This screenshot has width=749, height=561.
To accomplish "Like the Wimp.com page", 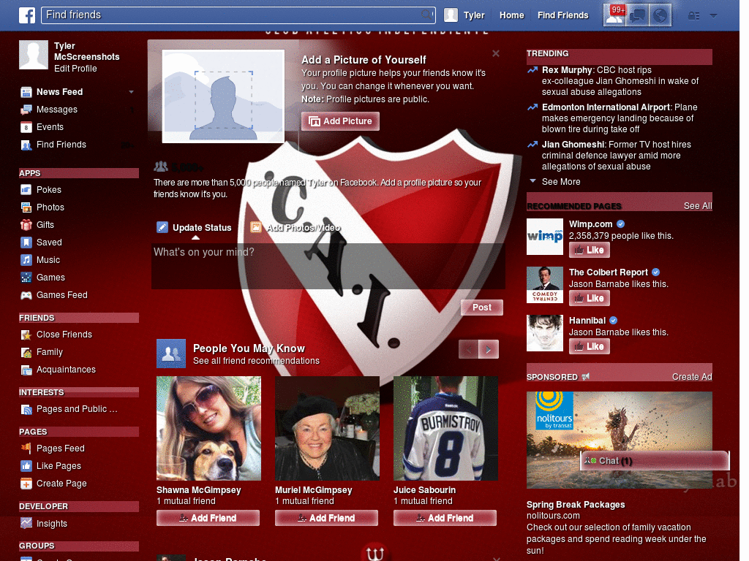I will [590, 250].
